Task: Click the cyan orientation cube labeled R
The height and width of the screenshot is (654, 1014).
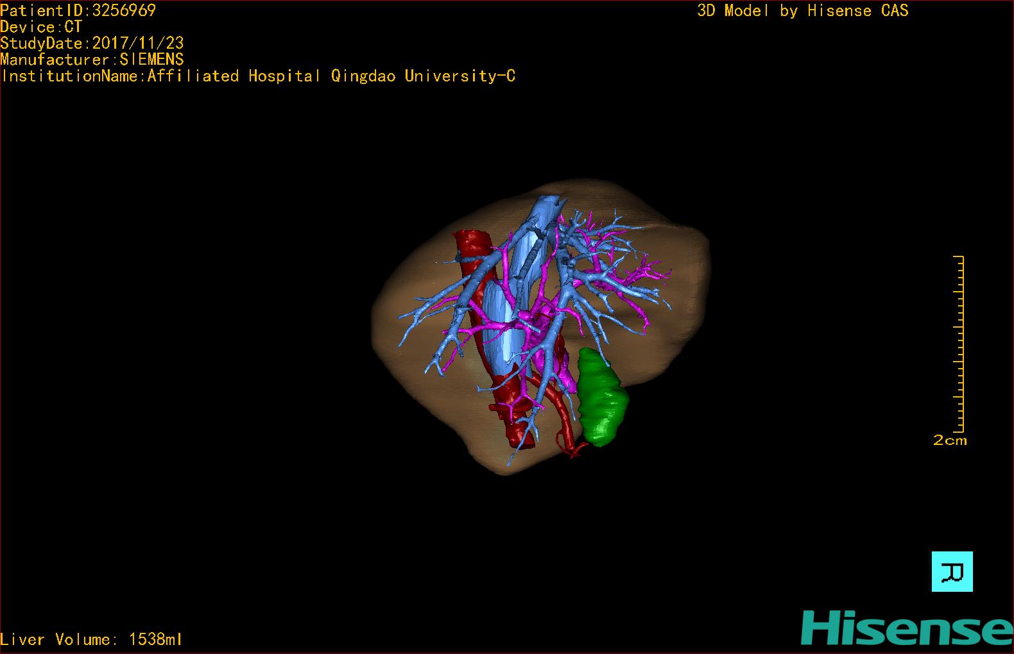Action: pos(952,571)
